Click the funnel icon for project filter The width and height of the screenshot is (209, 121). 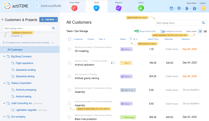(x=4, y=43)
